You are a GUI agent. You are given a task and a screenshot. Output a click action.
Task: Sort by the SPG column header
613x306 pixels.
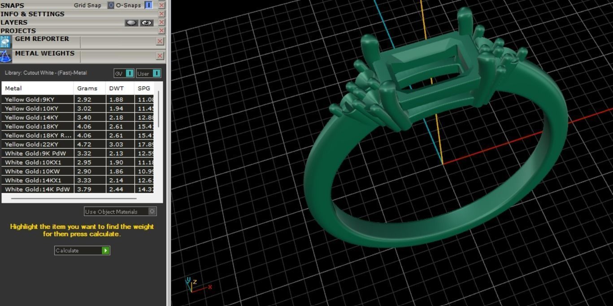point(144,88)
